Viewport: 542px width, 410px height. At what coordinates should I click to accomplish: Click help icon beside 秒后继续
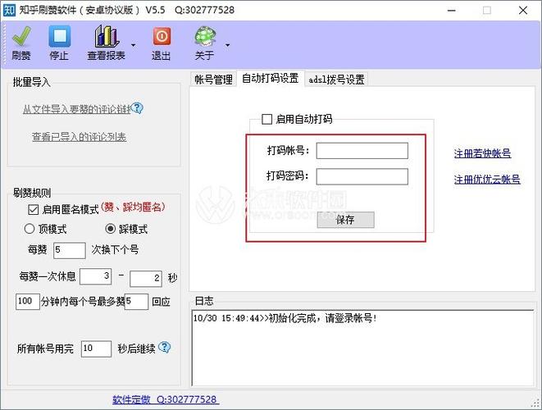click(165, 347)
